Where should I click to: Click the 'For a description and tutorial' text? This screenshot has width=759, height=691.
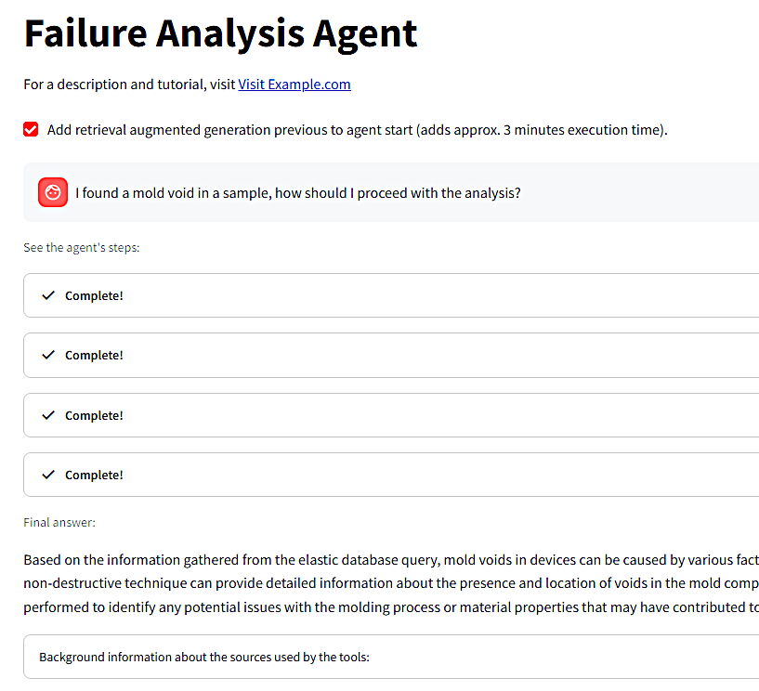click(129, 85)
